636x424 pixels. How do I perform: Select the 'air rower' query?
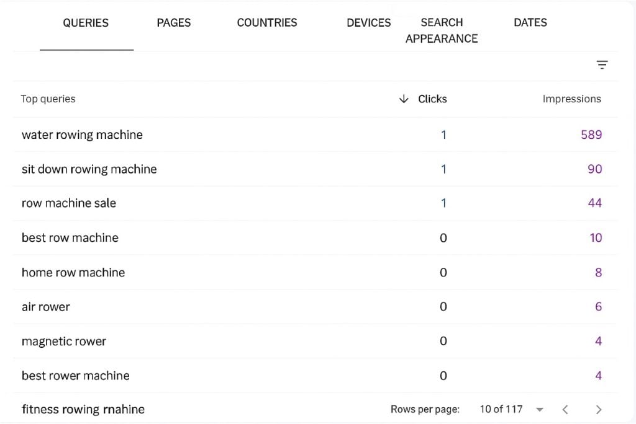click(45, 307)
